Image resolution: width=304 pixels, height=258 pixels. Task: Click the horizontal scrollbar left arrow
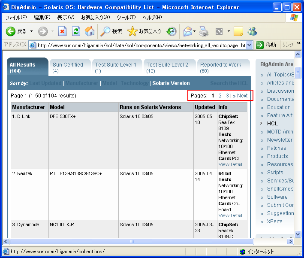tap(6, 241)
